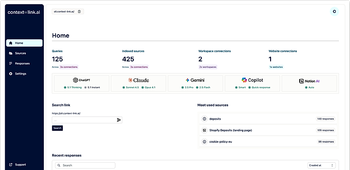Select the Notion AI Auto indicator
The image size is (350, 170).
pyautogui.click(x=309, y=88)
